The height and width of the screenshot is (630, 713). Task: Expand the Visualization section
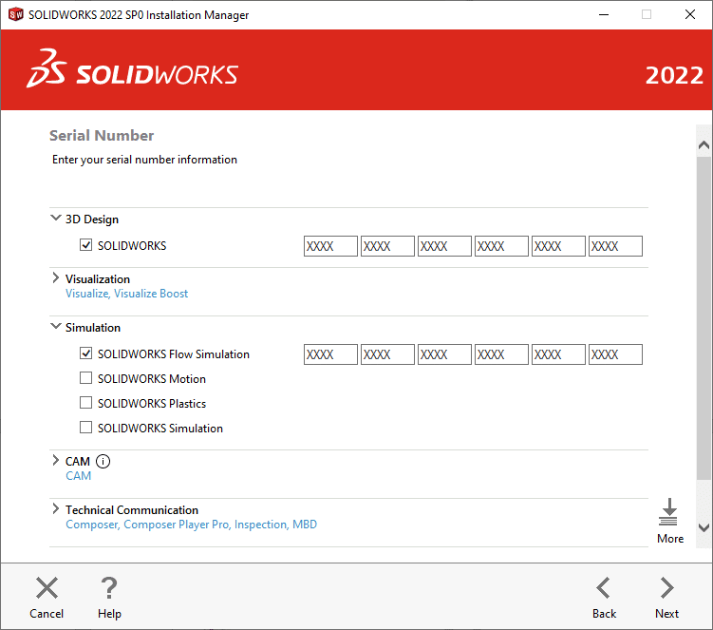(55, 279)
